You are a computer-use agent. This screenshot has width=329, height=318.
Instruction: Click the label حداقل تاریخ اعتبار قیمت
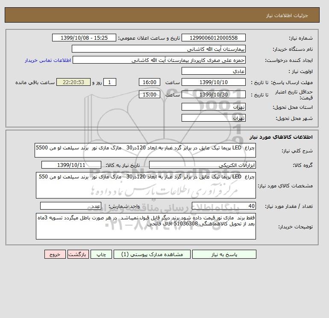pyautogui.click(x=294, y=94)
